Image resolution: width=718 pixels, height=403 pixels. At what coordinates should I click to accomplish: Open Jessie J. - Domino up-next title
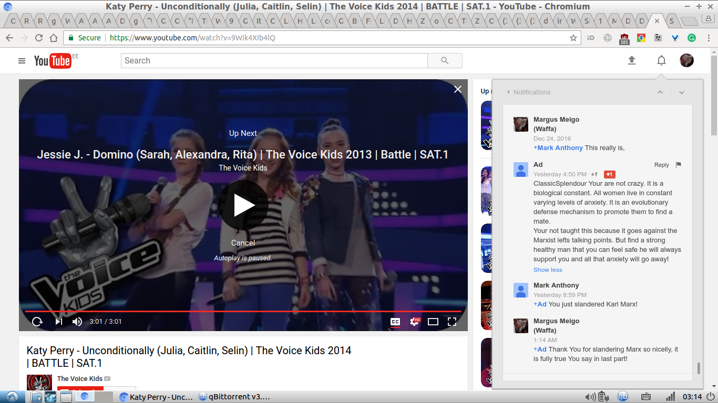[242, 155]
